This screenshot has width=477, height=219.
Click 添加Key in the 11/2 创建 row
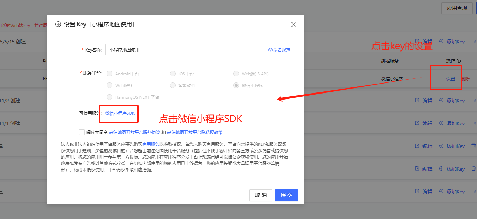(452, 101)
